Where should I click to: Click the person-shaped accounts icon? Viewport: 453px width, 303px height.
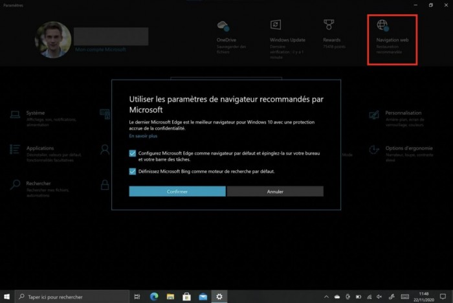[x=105, y=150]
